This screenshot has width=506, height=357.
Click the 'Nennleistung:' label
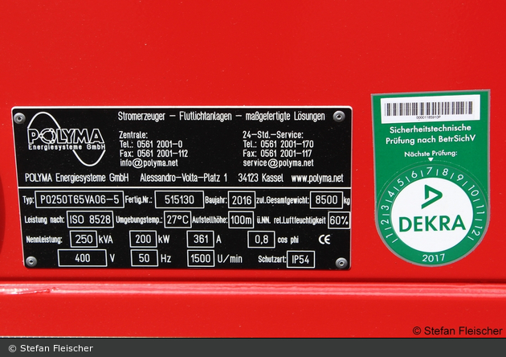(x=44, y=240)
